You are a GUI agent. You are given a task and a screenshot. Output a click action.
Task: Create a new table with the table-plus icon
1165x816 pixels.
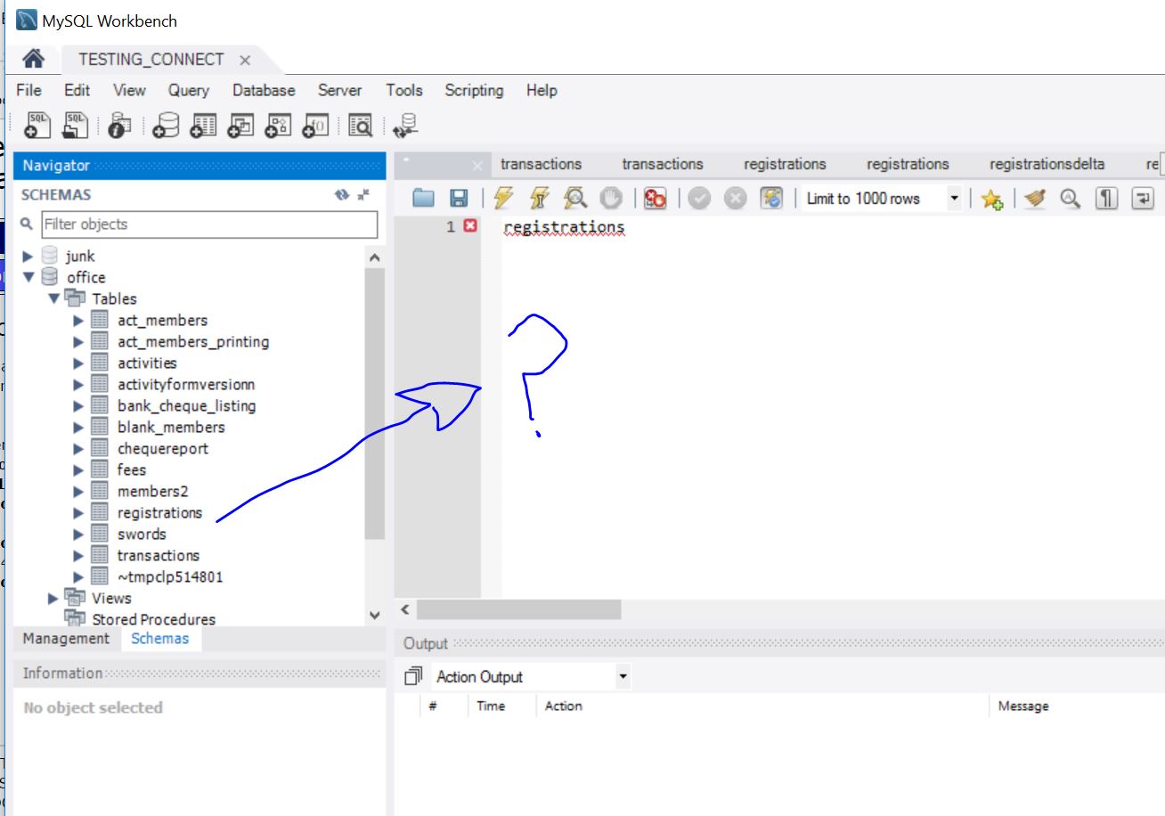point(202,125)
